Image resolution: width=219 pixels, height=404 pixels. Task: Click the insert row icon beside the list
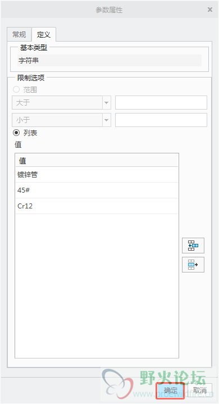pyautogui.click(x=193, y=246)
